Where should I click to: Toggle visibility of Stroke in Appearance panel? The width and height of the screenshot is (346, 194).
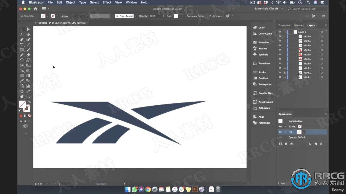(x=280, y=127)
